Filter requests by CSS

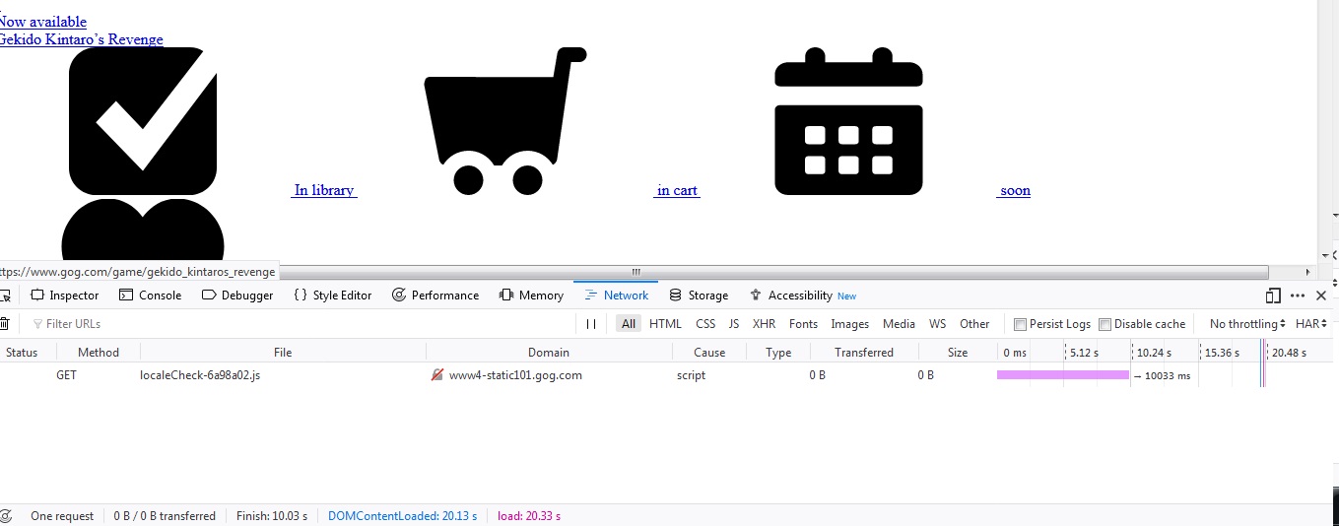tap(705, 324)
